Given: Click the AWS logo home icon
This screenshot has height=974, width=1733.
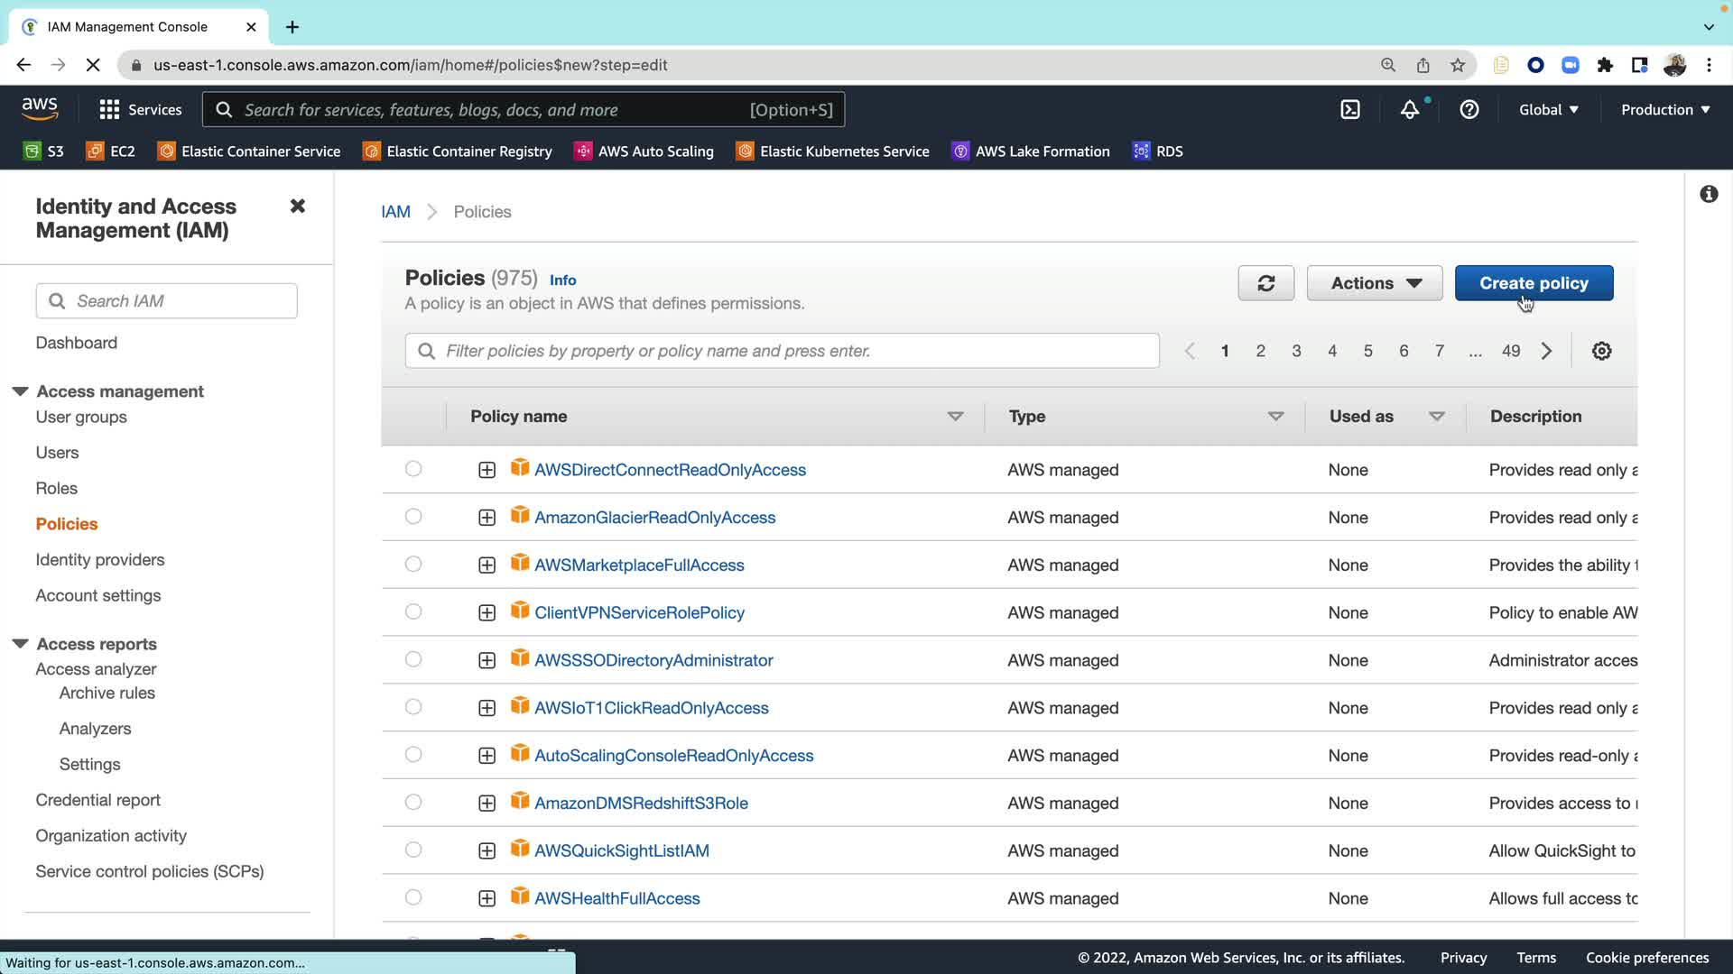Looking at the screenshot, I should [x=40, y=109].
